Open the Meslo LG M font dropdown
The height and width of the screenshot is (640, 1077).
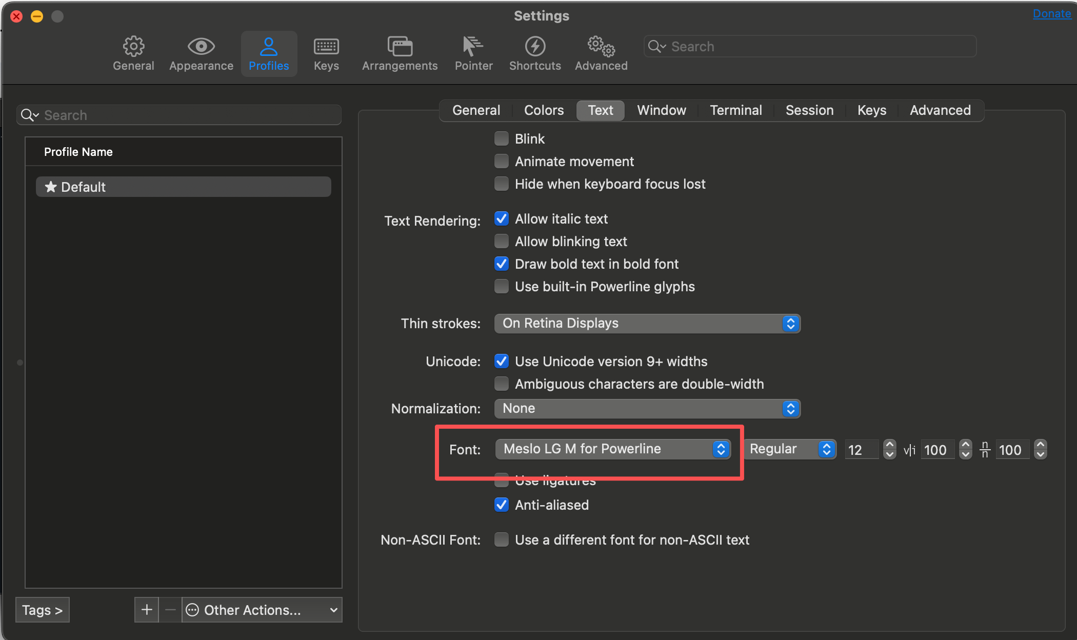613,449
